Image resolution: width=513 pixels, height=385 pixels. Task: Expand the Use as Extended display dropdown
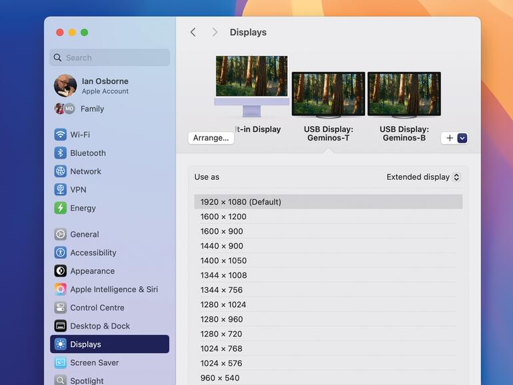[x=424, y=177]
